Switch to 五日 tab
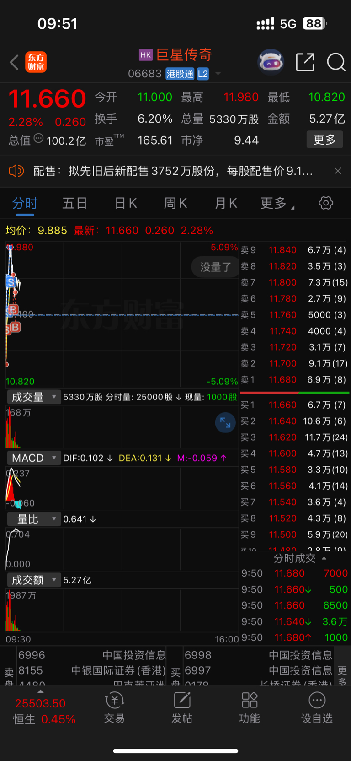Screen dimensions: 351x761 click(x=74, y=203)
